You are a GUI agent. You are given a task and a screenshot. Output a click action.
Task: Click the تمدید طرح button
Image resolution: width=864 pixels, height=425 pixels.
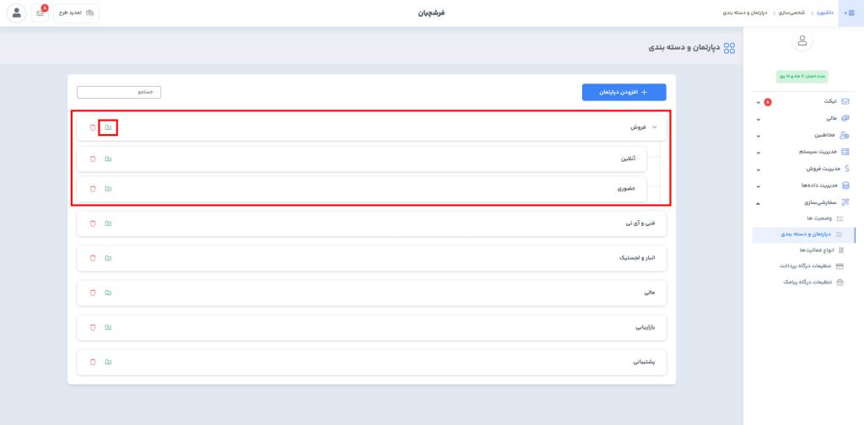77,13
